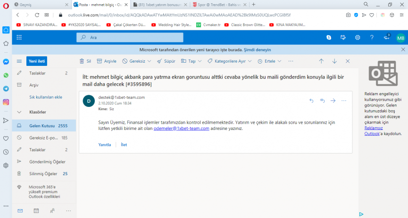Screen dimensions: 408x218
Task: Reply all using double arrow icon
Action: click(x=322, y=101)
